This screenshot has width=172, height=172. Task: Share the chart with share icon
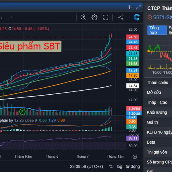121,17
